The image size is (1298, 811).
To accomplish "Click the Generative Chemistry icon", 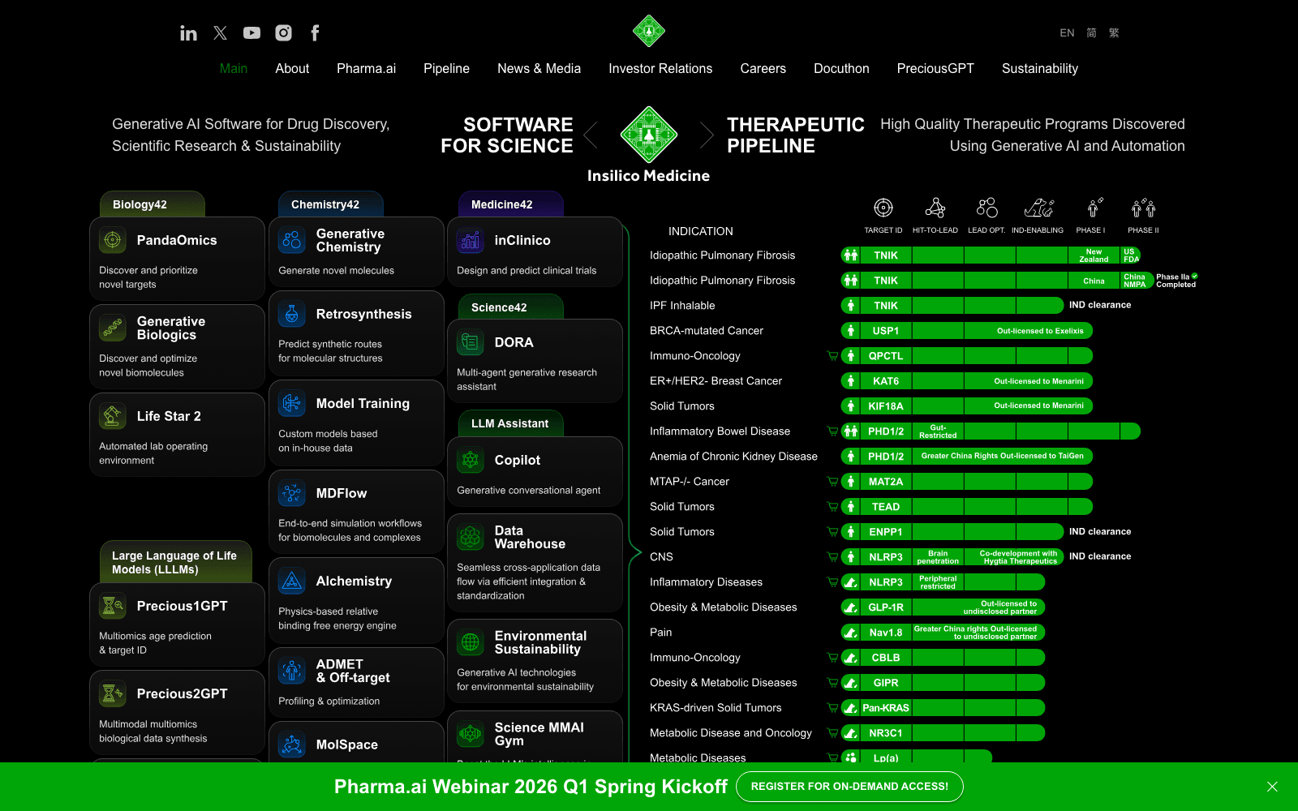I will click(292, 240).
